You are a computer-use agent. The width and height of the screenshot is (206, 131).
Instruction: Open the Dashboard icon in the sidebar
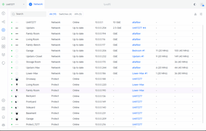point(4,13)
